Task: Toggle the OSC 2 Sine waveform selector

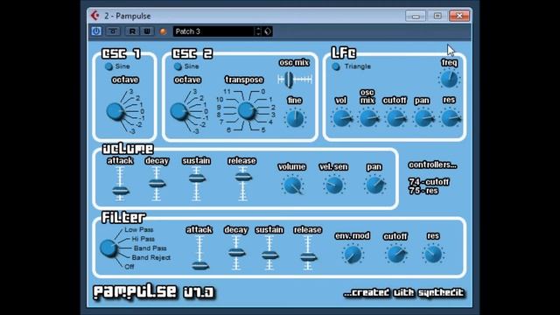Action: (x=178, y=66)
